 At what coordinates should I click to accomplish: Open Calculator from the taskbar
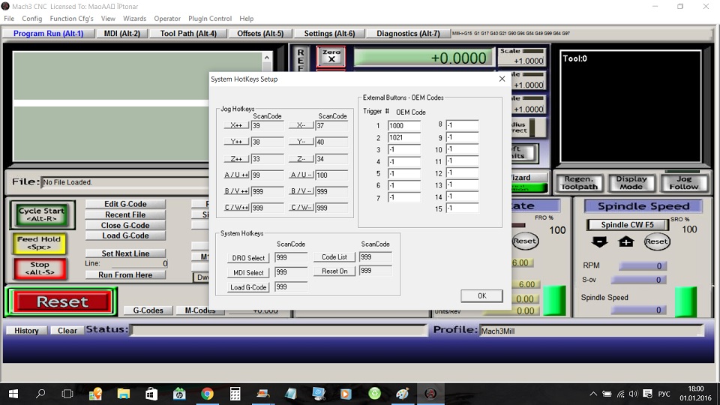(235, 394)
